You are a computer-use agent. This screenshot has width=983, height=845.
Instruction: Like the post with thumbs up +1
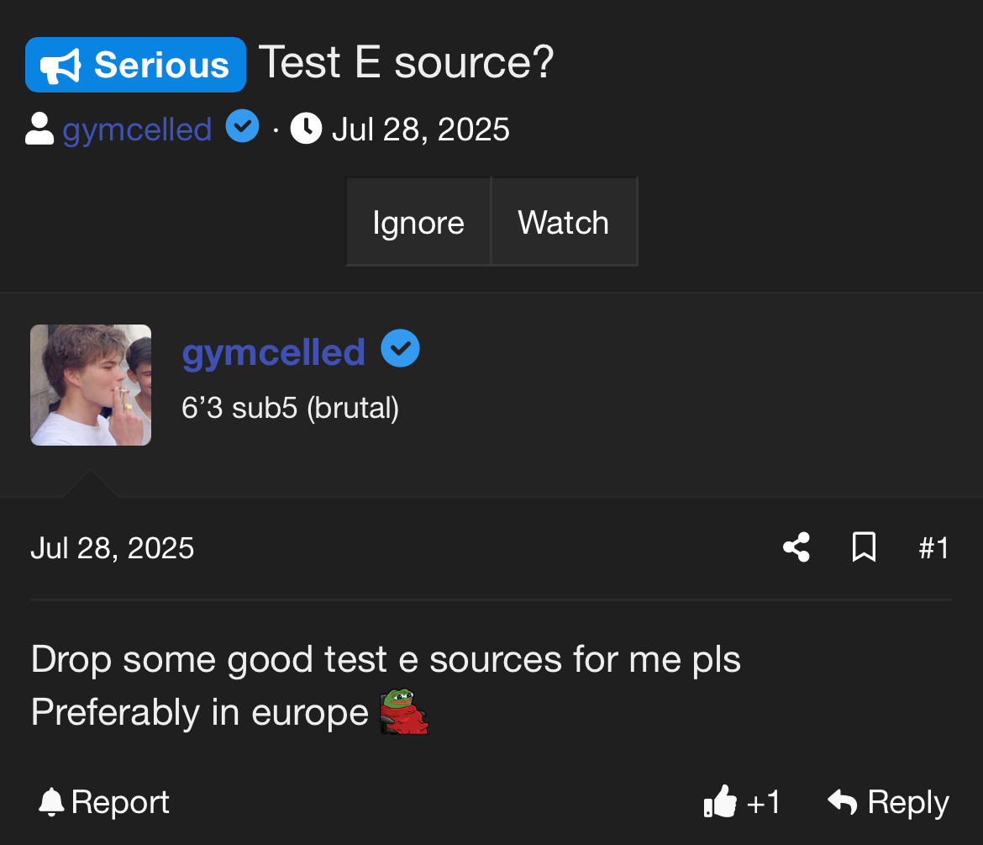pyautogui.click(x=742, y=803)
